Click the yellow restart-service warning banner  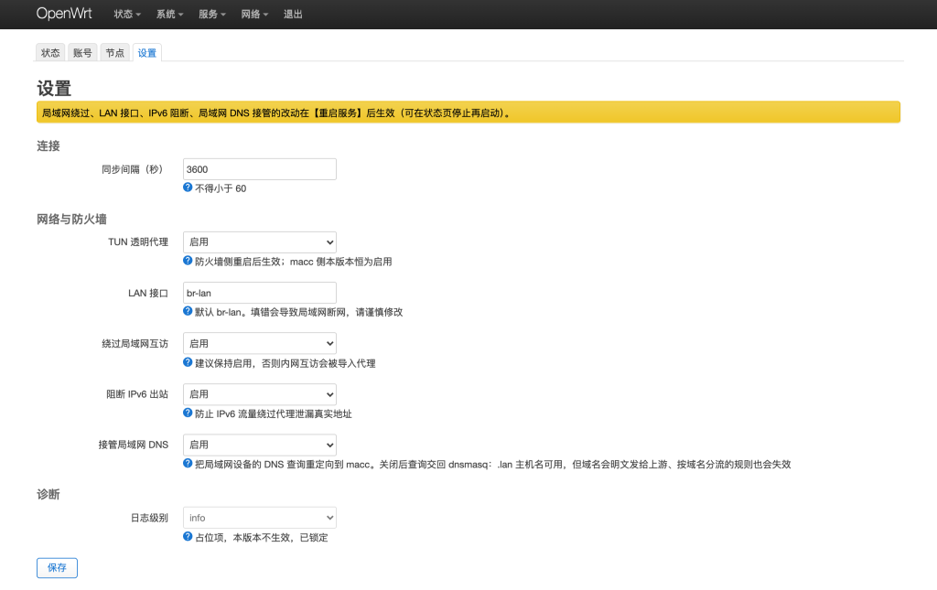click(468, 113)
